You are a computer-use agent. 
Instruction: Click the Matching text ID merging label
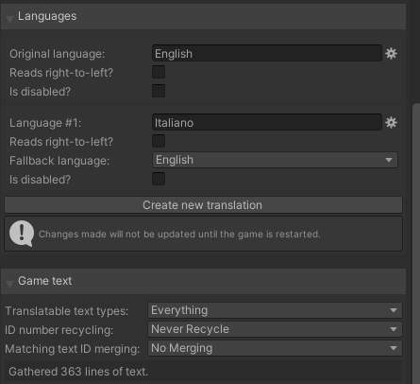[x=73, y=349]
